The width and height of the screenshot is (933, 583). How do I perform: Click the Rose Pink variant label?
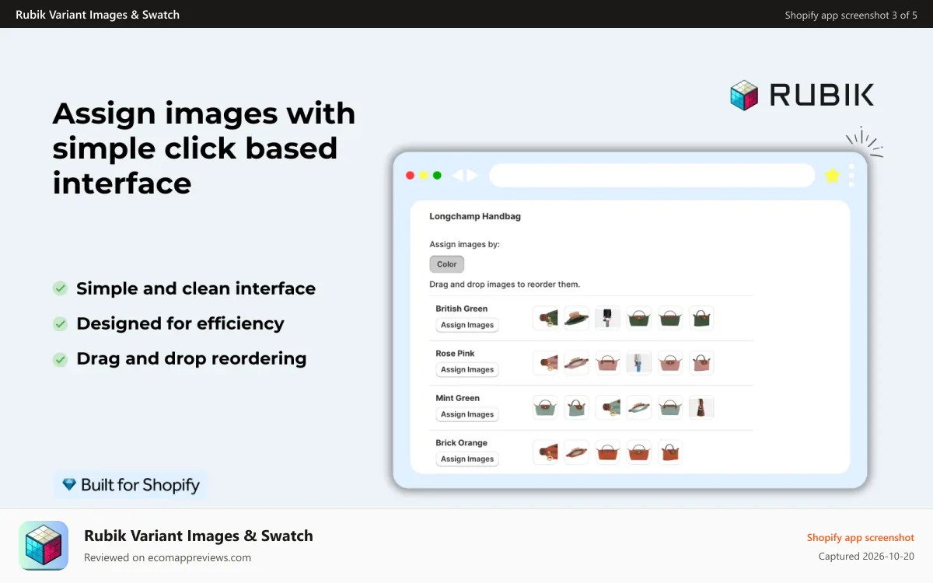pos(455,354)
